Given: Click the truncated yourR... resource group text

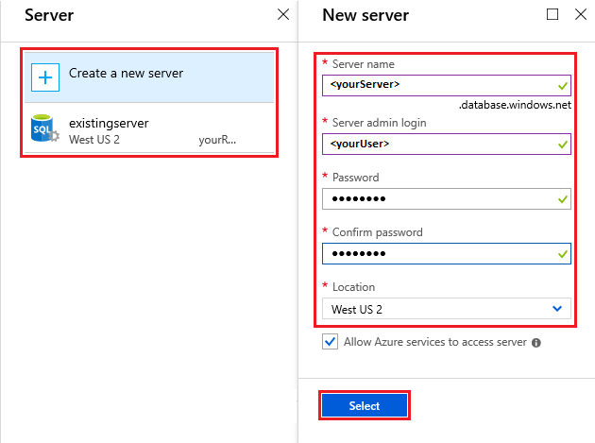Looking at the screenshot, I should point(217,140).
